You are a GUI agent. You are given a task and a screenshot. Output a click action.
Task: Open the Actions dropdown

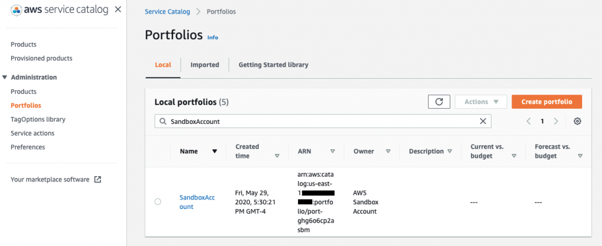[481, 102]
